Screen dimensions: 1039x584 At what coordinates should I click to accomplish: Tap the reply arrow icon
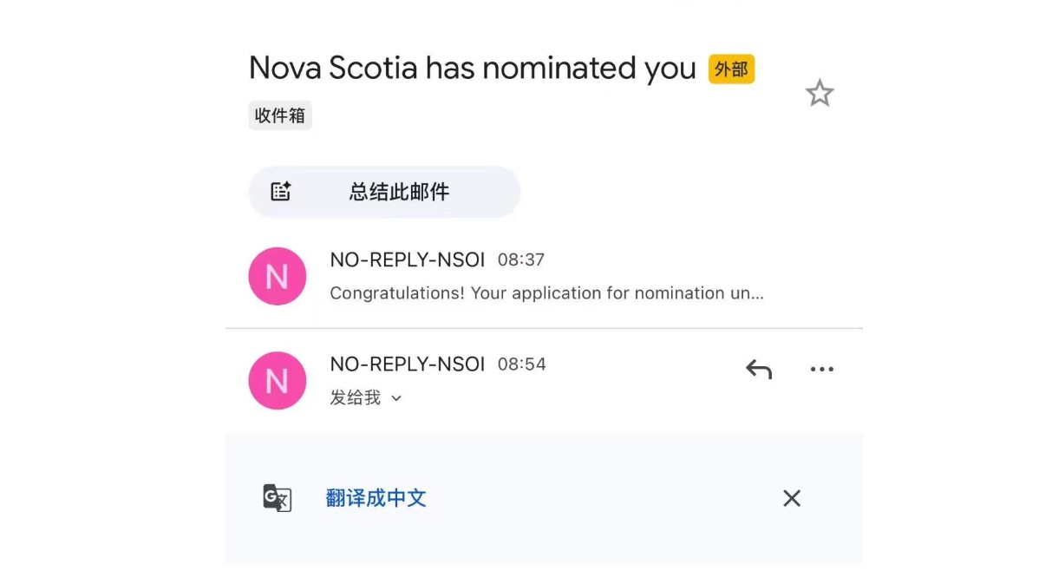758,368
